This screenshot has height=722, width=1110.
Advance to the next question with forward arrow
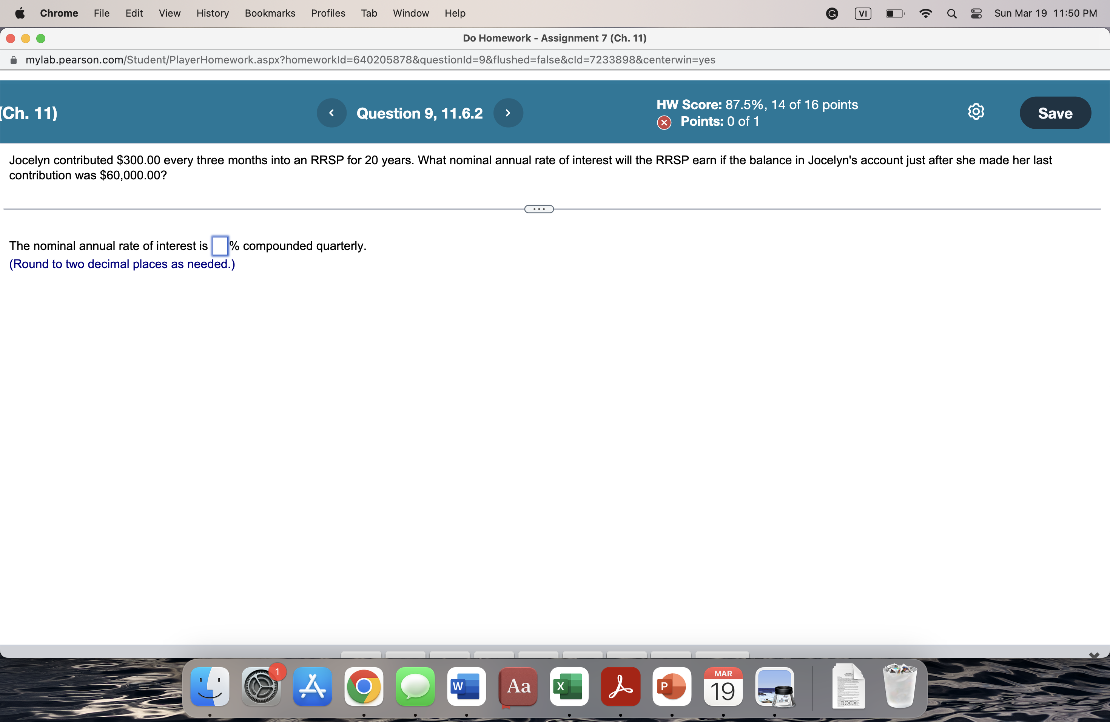coord(508,113)
